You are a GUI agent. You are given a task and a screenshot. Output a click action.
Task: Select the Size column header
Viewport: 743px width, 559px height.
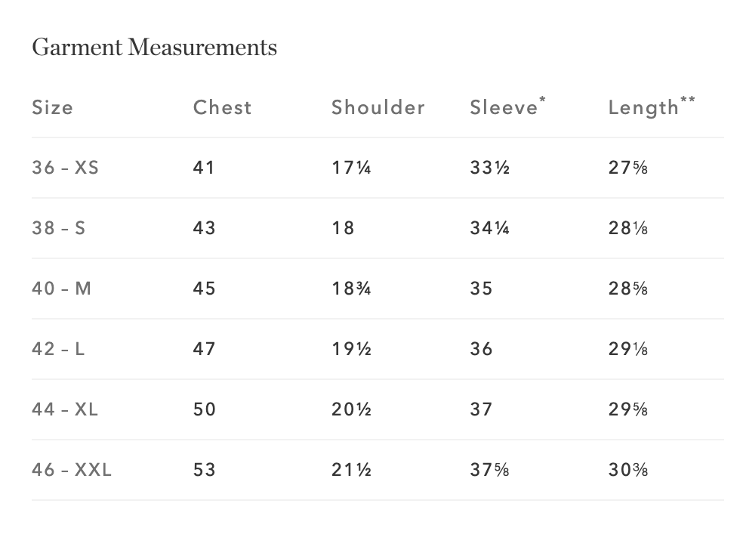[53, 107]
